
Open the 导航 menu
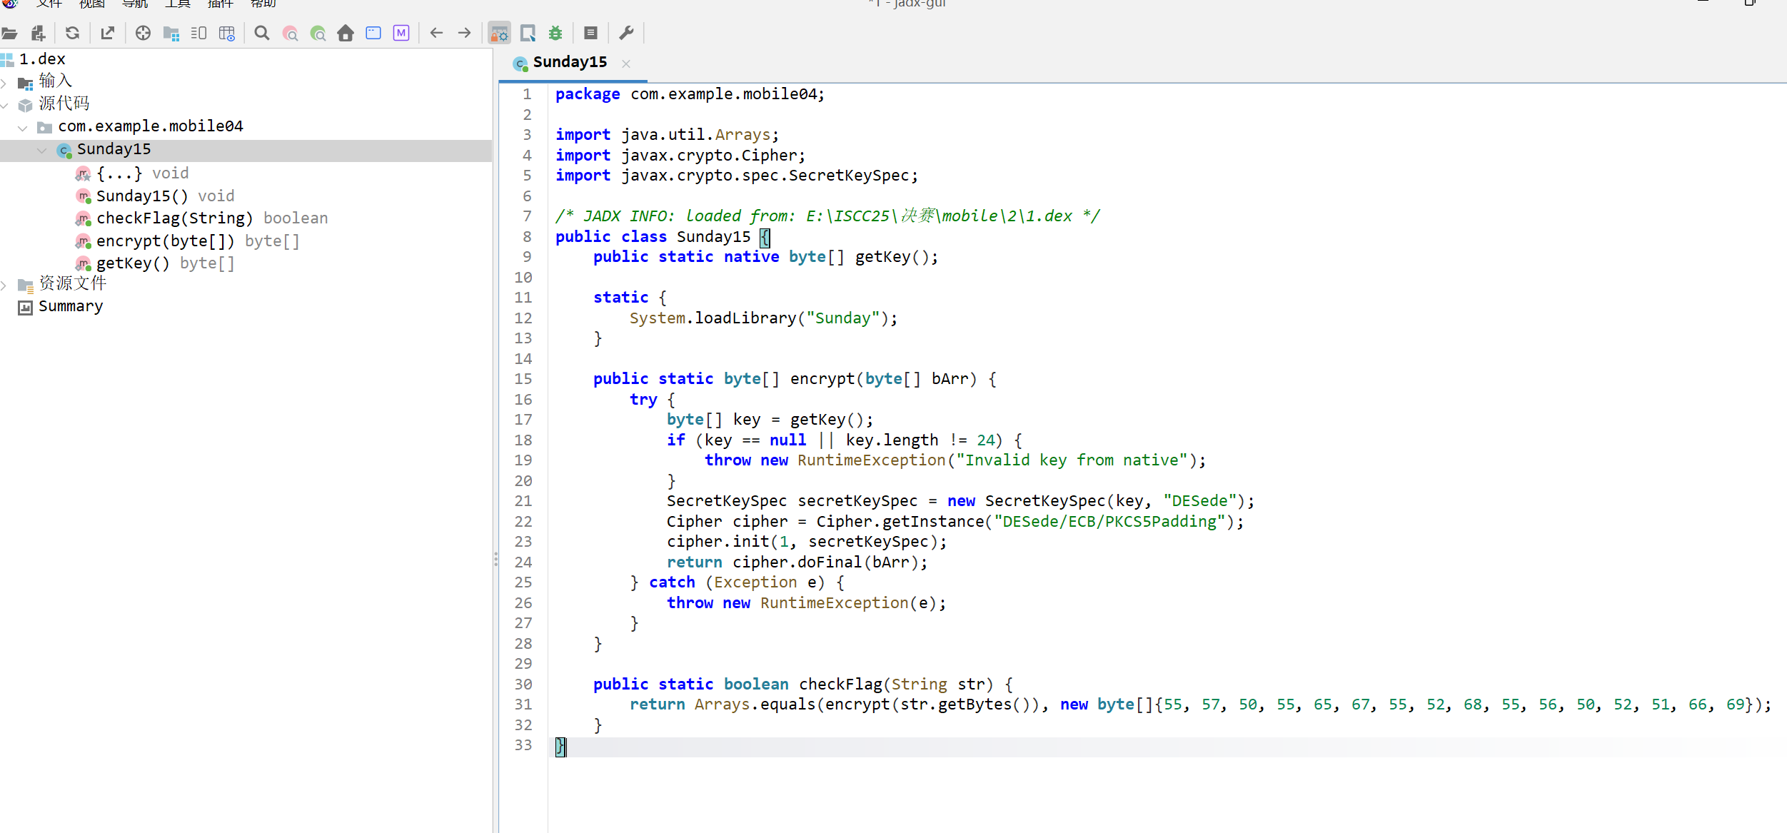(134, 4)
